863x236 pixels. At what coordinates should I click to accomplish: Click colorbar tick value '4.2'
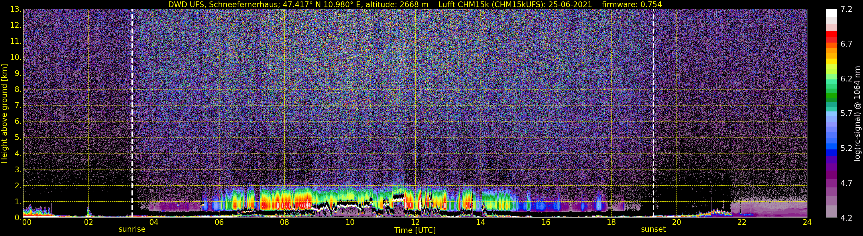(846, 218)
